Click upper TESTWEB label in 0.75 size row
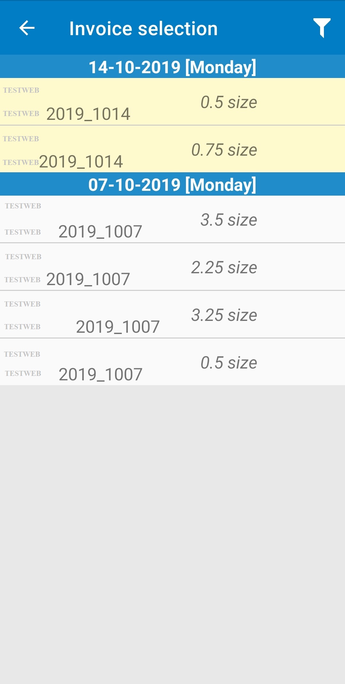Viewport: 345px width, 684px height. [x=21, y=139]
